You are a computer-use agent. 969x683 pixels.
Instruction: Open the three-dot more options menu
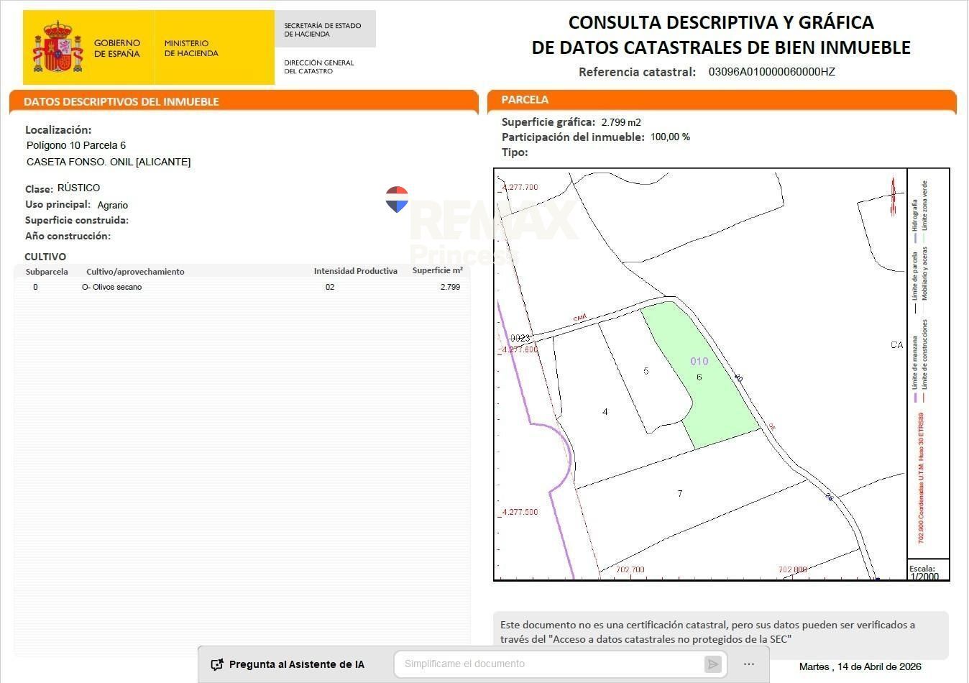pyautogui.click(x=748, y=664)
